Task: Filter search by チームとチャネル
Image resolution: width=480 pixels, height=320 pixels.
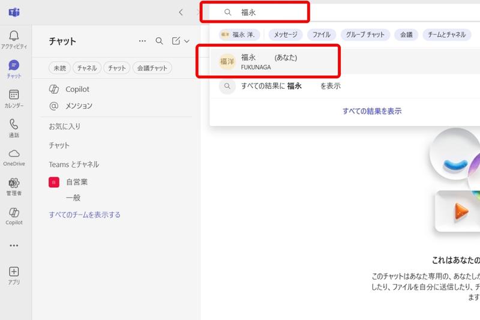Action: tap(447, 35)
